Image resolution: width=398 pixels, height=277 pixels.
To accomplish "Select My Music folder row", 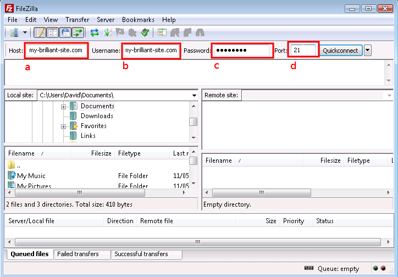I will 97,176.
